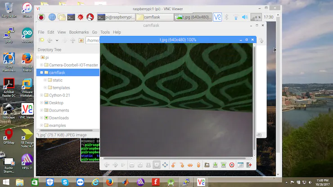Open the Raspberry Pi main menu
The image size is (333, 187).
pyautogui.click(x=41, y=17)
